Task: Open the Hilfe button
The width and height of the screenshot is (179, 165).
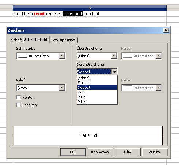Action: coord(127,152)
